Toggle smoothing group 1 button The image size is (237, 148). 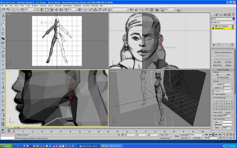pos(214,101)
